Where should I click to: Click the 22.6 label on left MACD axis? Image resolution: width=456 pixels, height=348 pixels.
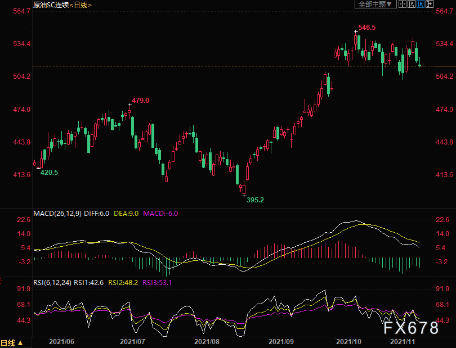[24, 220]
